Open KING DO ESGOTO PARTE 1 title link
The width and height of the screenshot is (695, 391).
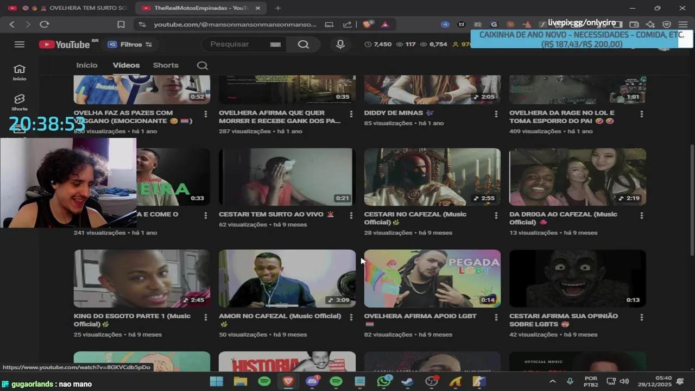pyautogui.click(x=132, y=320)
